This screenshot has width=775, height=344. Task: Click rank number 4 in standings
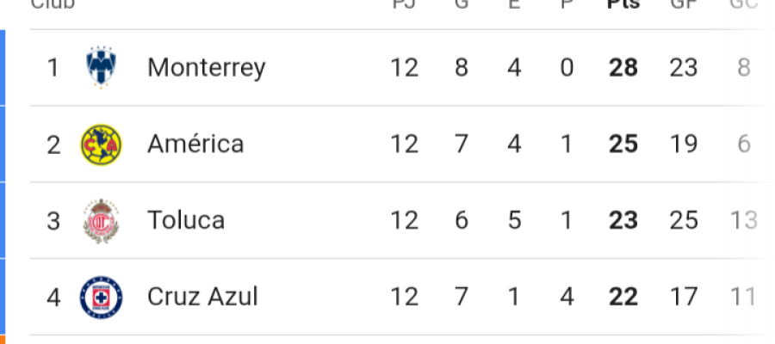coord(53,298)
